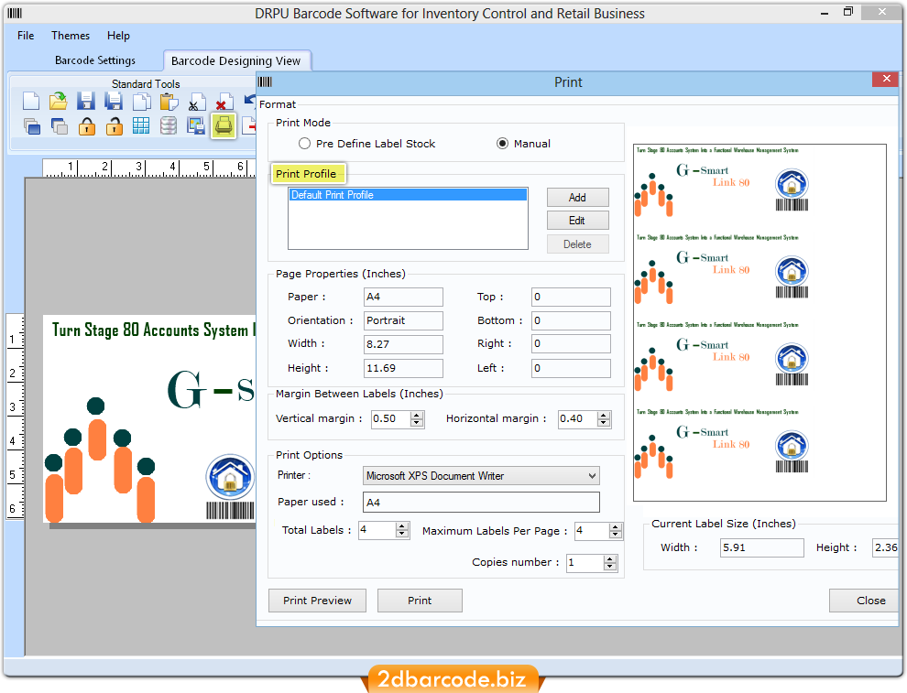Viewport: 907px width, 693px height.
Task: Open the database batch processing icon
Action: pos(169,125)
